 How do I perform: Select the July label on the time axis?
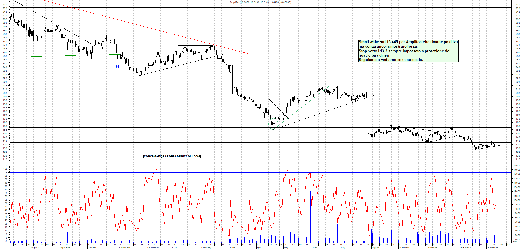[342, 248]
